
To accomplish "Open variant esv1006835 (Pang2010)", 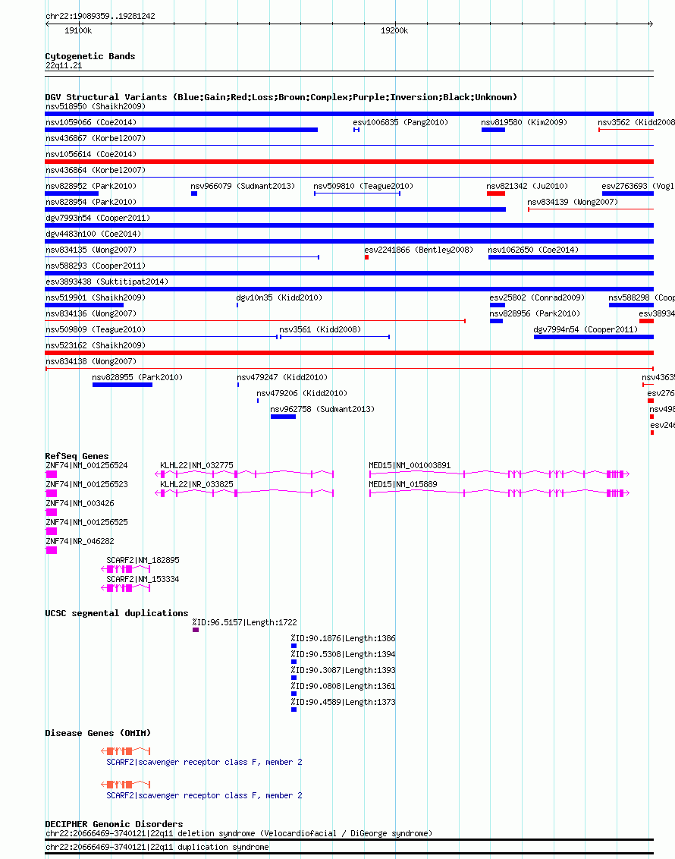I will (400, 122).
